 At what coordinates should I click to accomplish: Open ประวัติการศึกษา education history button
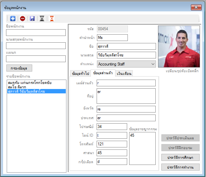(181, 158)
